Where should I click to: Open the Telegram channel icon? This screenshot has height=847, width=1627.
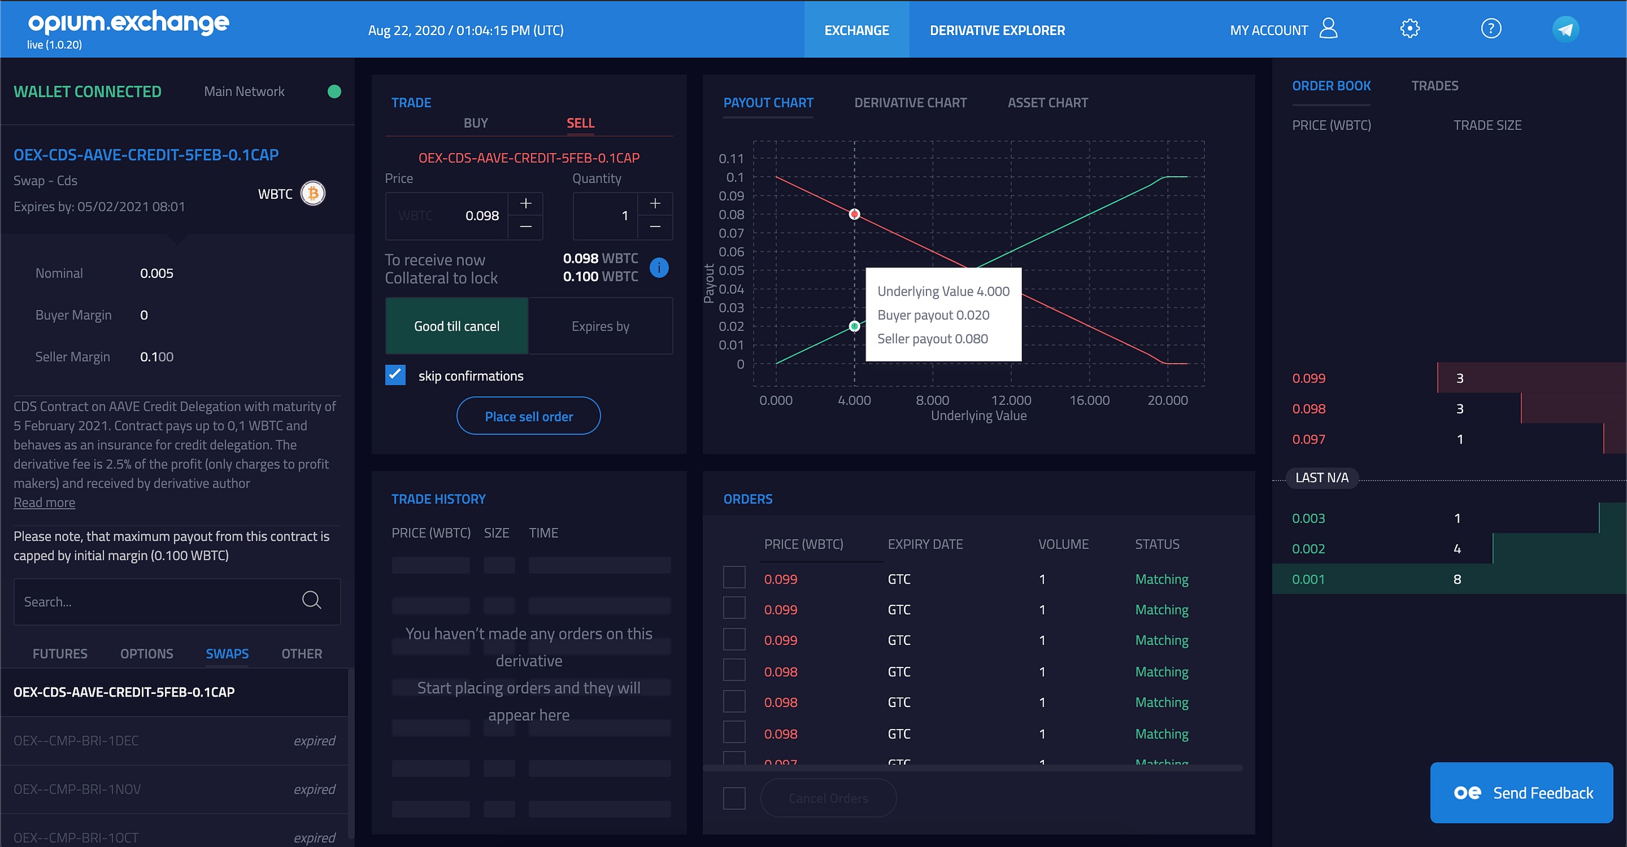1565,29
